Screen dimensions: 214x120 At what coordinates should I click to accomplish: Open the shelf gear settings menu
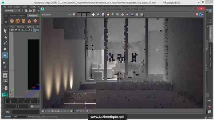click(x=6, y=22)
